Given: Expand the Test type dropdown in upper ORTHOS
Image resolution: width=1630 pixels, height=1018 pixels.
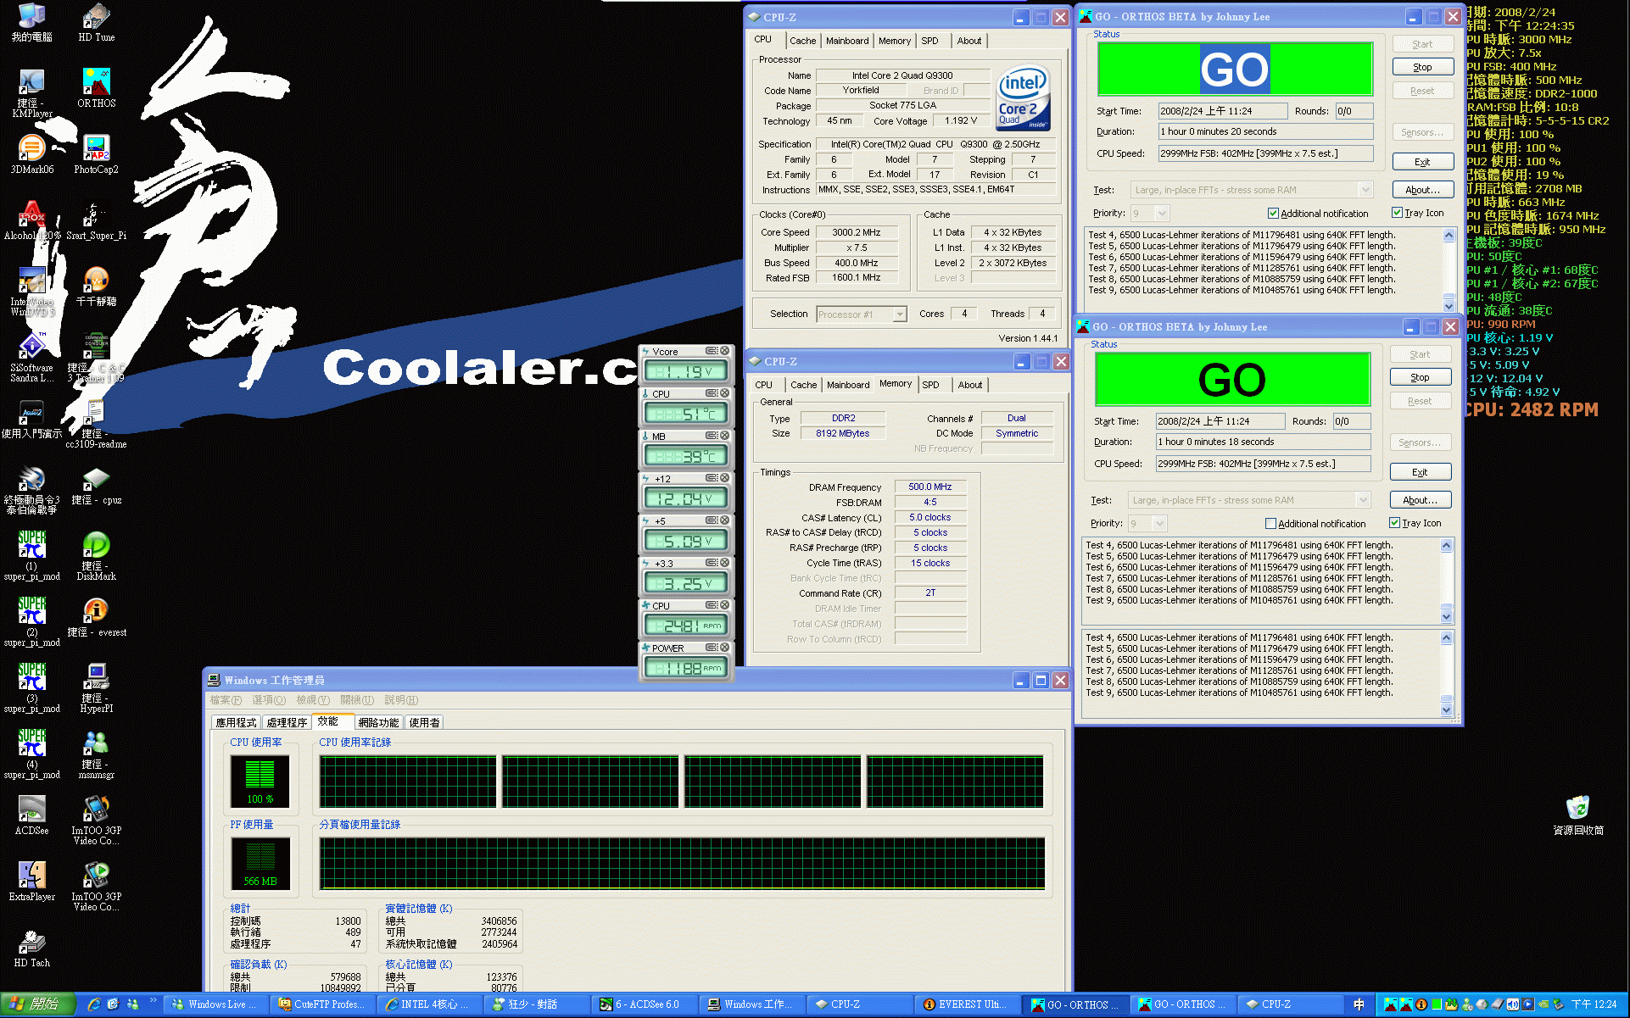Looking at the screenshot, I should 1365,190.
